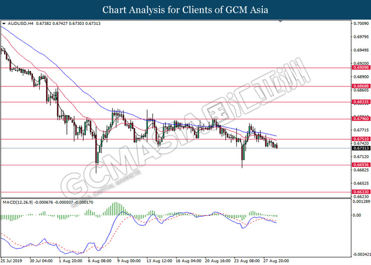Click the 0.67510 red price label
Image resolution: width=371 pixels, height=265 pixels.
[x=361, y=139]
